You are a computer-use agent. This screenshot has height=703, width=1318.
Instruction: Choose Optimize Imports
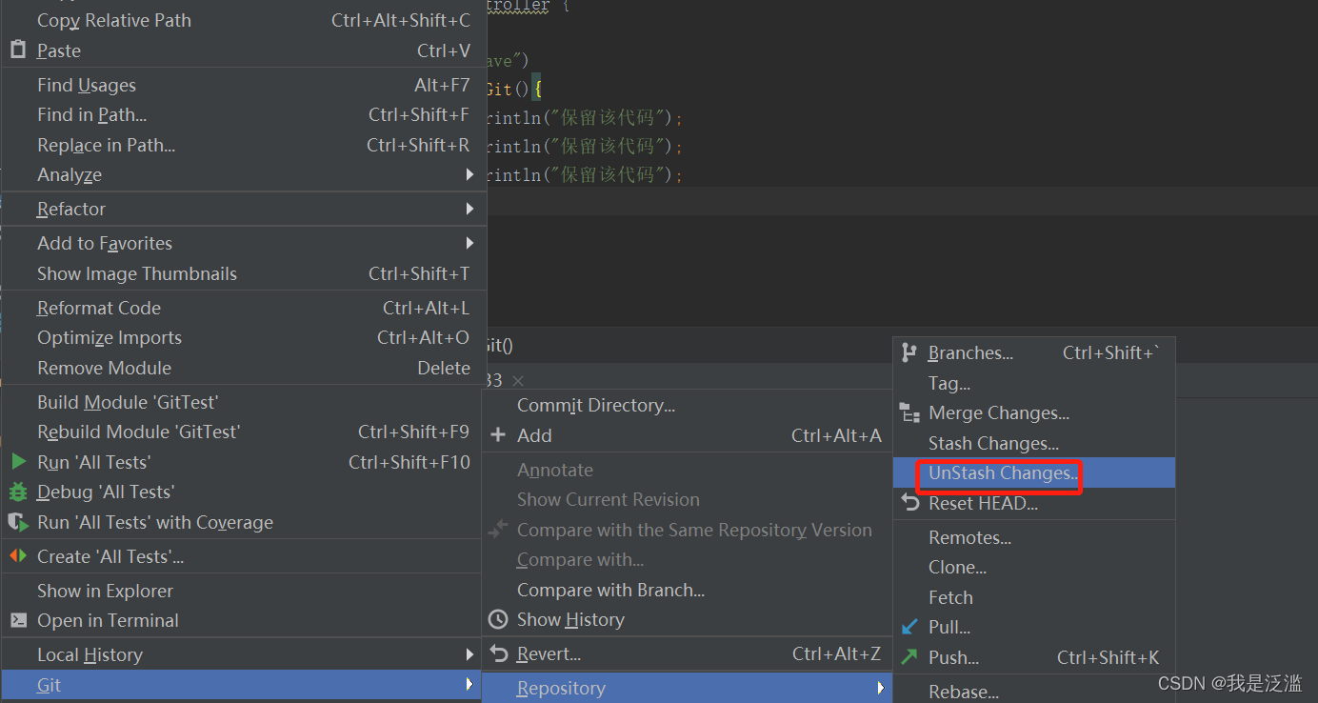pos(244,337)
